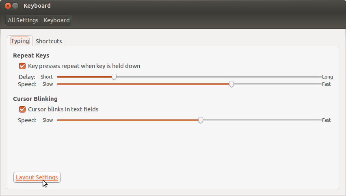
Task: Click Repeat Keys Speed track near Slow end
Action: pyautogui.click(x=63, y=84)
